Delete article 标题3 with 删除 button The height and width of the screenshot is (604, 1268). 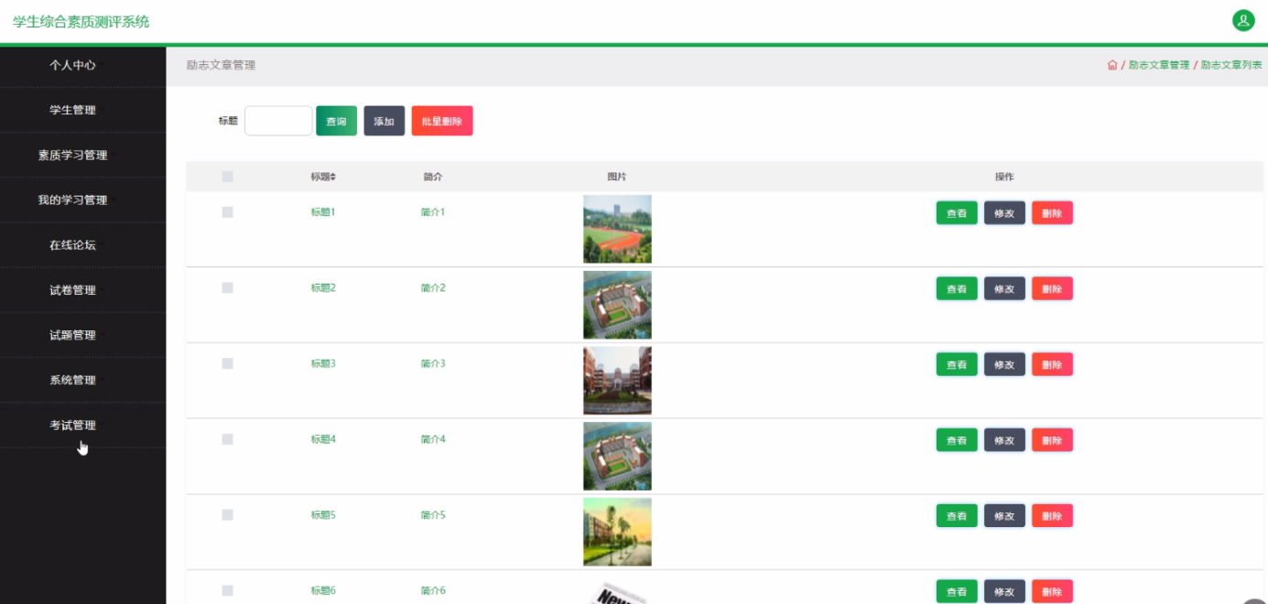click(x=1052, y=364)
